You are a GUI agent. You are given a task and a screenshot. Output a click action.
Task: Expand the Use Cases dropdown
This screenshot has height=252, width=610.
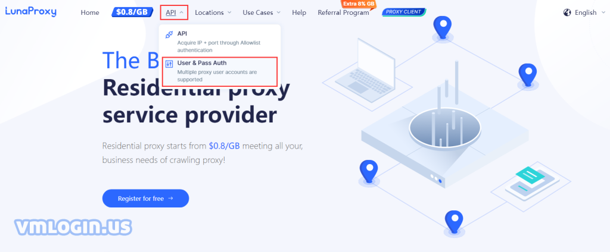point(262,12)
